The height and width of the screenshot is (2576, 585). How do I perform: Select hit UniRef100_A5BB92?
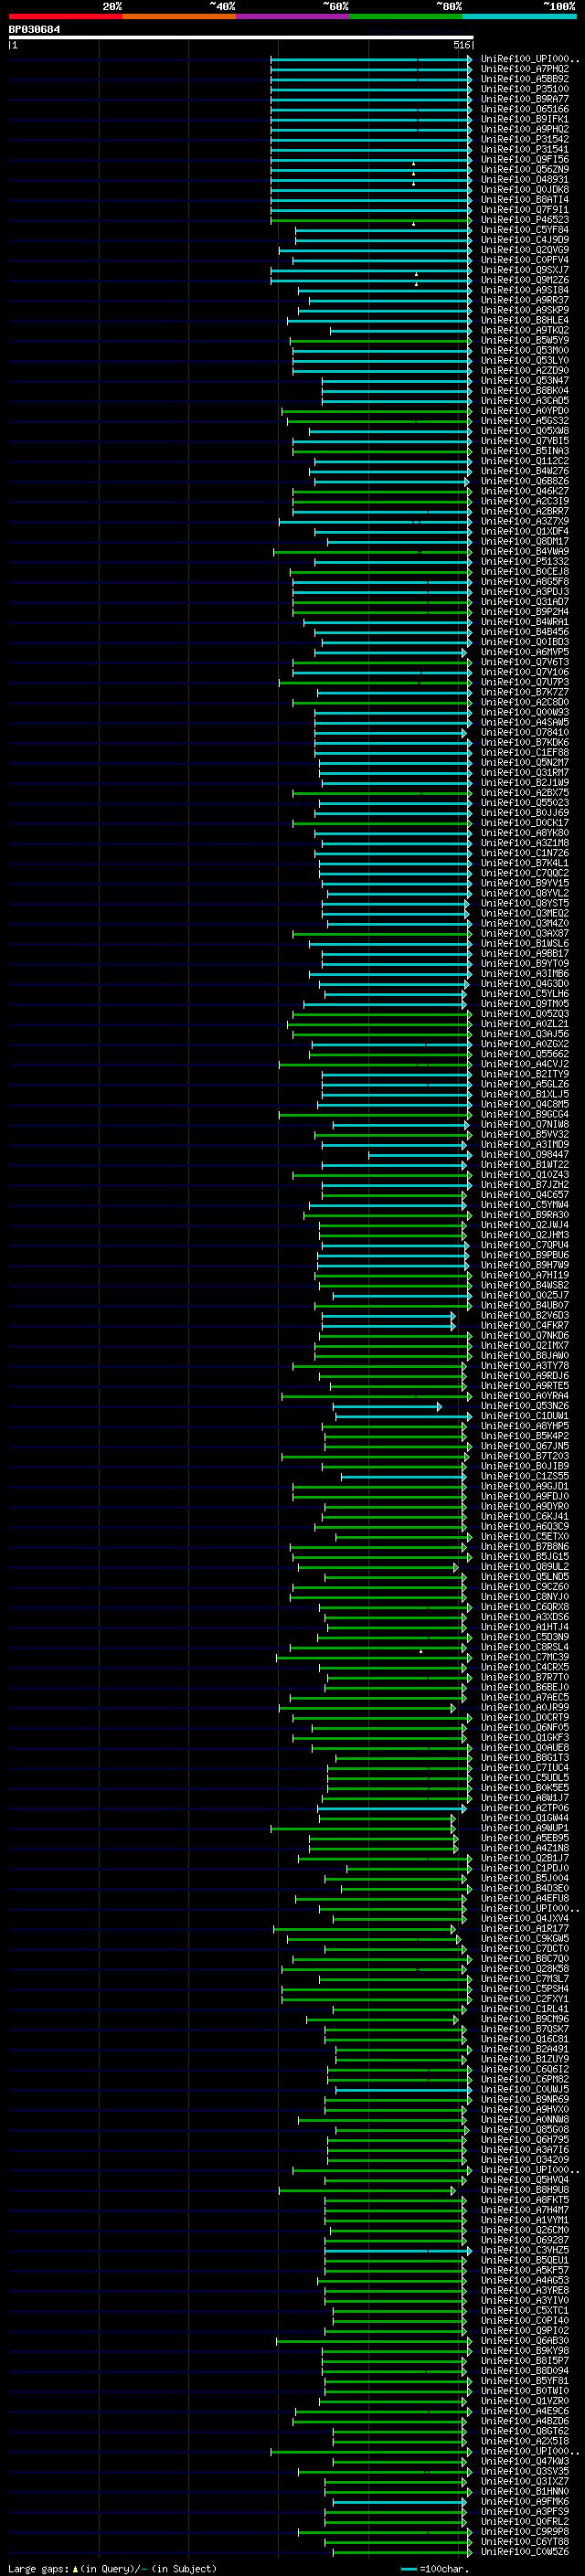click(525, 80)
